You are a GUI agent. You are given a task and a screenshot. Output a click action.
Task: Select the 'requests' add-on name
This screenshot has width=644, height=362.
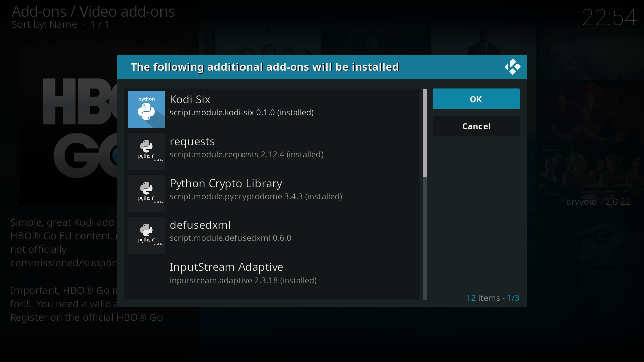click(192, 141)
